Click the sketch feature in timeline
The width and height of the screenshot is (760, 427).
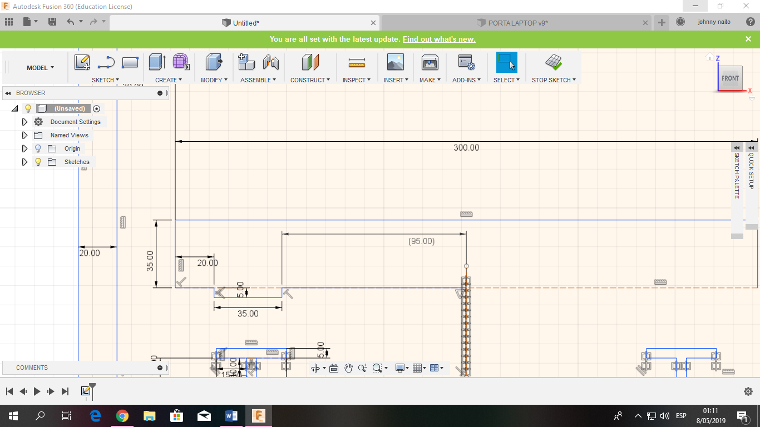pos(86,391)
